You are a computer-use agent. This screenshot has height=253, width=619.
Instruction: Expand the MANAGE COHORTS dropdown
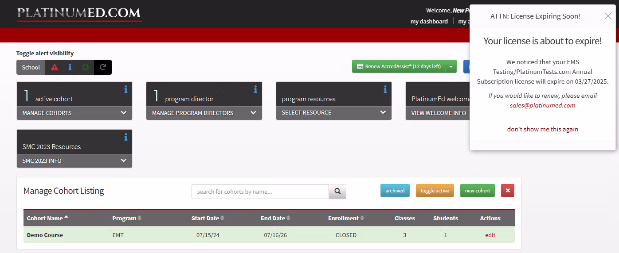pyautogui.click(x=74, y=113)
